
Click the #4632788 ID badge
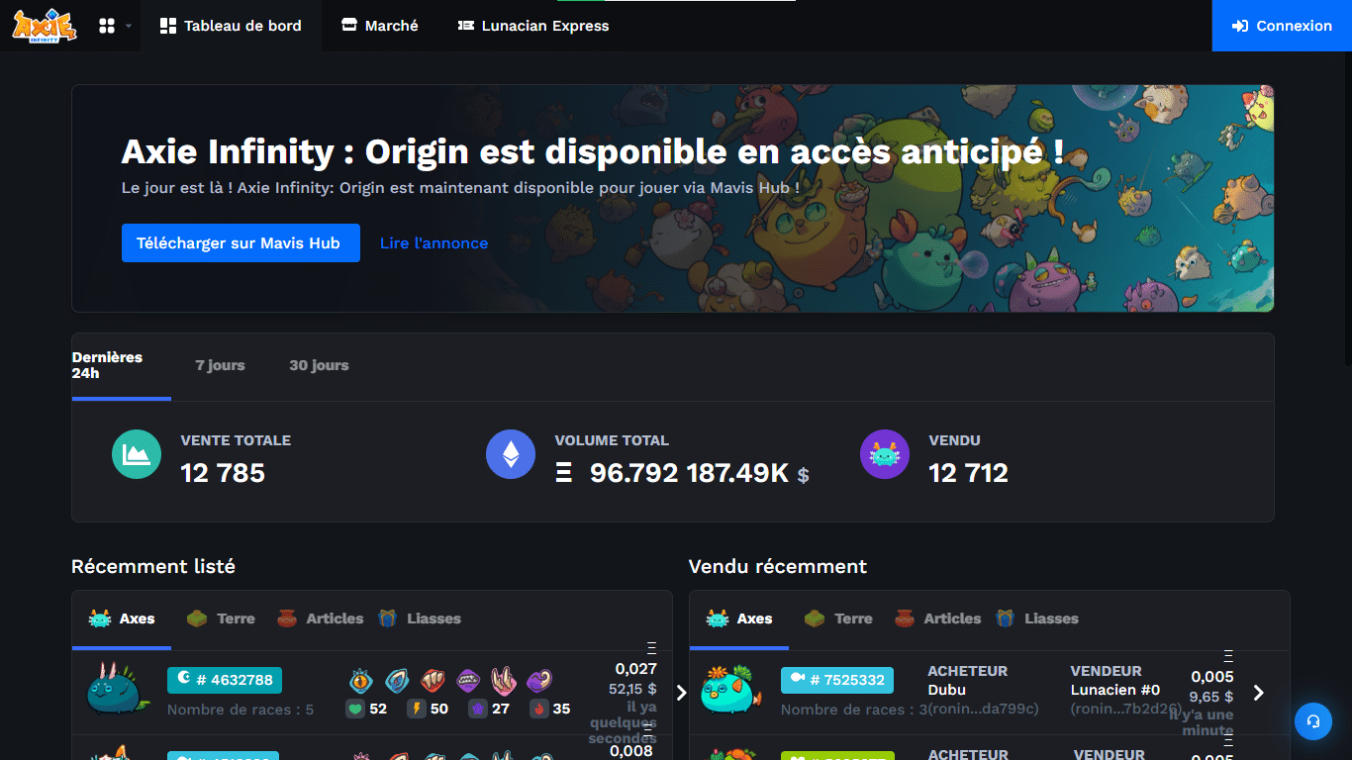coord(225,680)
